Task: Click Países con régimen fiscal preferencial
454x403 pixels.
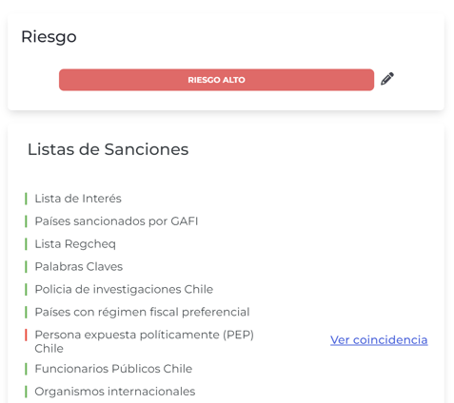Action: 142,312
